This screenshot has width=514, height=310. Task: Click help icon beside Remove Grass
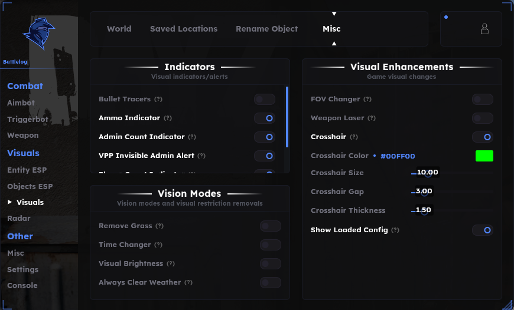tap(160, 226)
